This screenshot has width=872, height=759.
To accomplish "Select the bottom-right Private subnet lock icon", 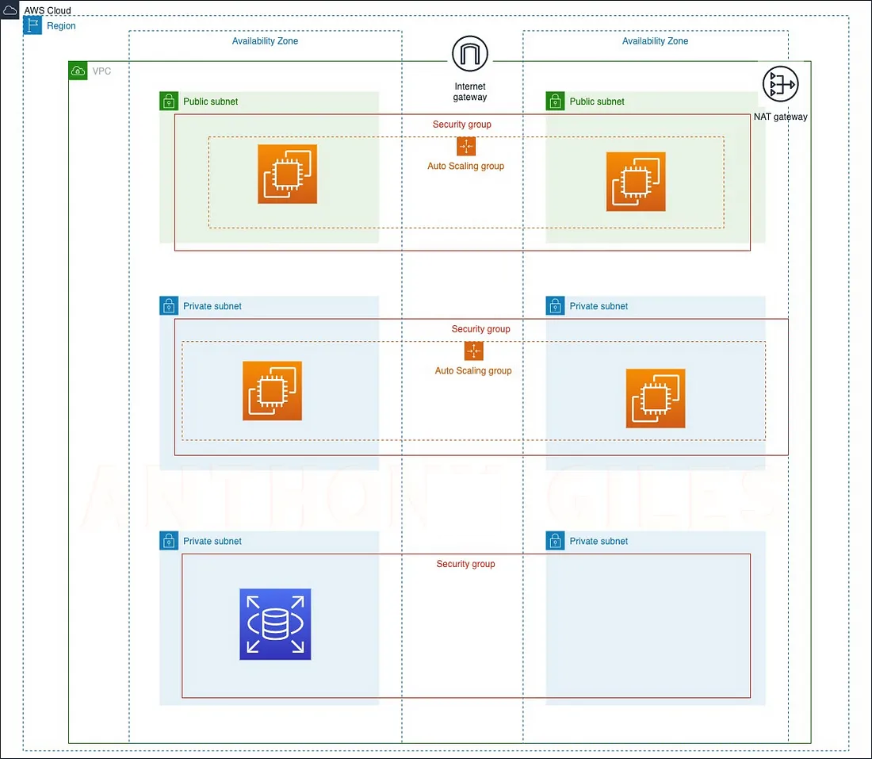I will pyautogui.click(x=555, y=541).
